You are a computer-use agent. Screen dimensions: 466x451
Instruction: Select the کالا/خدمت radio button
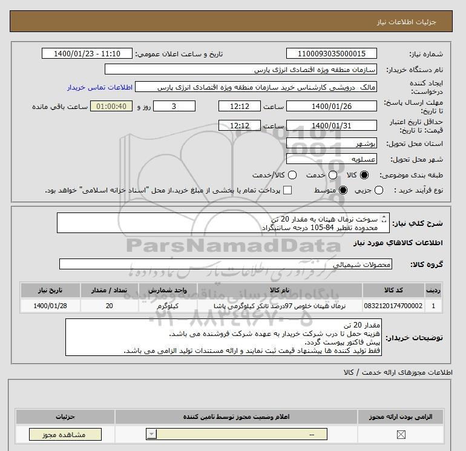tap(292, 175)
